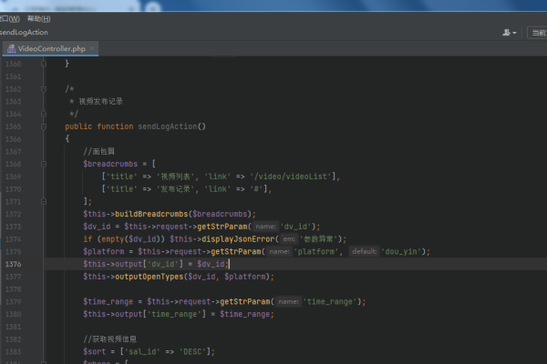Click the fold end marker at line 1360
547x364 pixels.
coord(45,64)
